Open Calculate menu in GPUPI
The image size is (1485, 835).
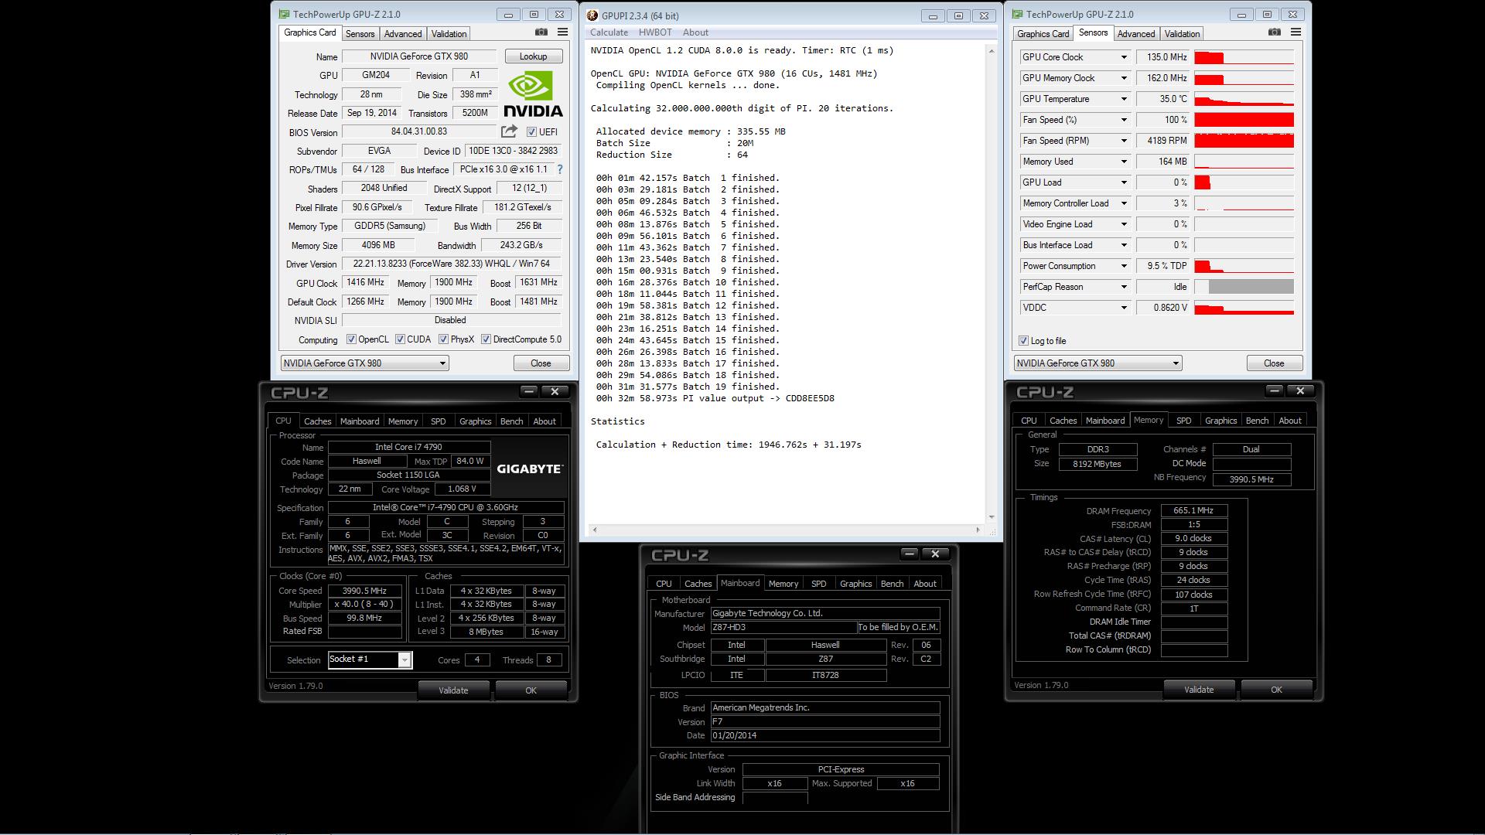[609, 32]
